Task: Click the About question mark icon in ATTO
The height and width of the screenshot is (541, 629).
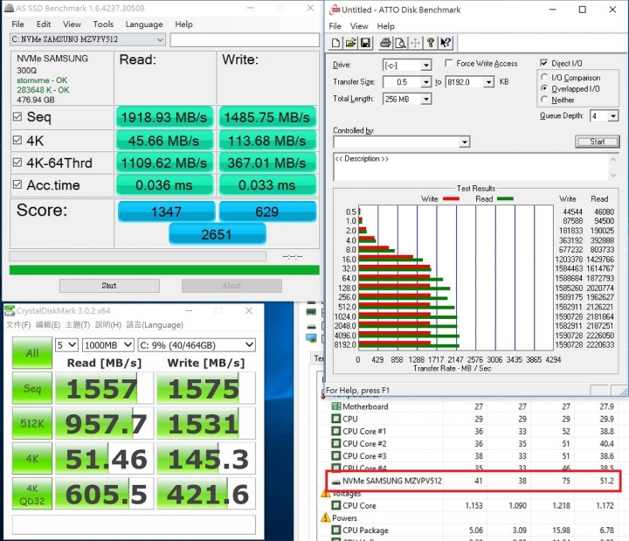Action: click(431, 43)
